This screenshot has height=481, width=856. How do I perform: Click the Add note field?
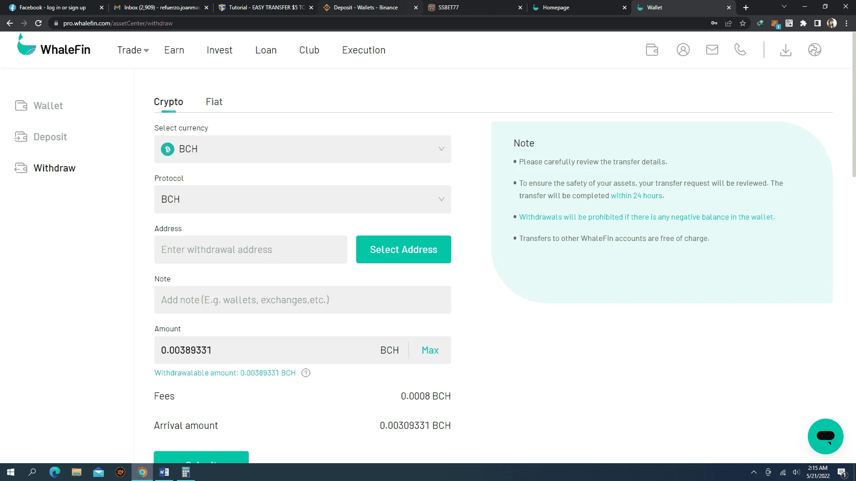(303, 300)
